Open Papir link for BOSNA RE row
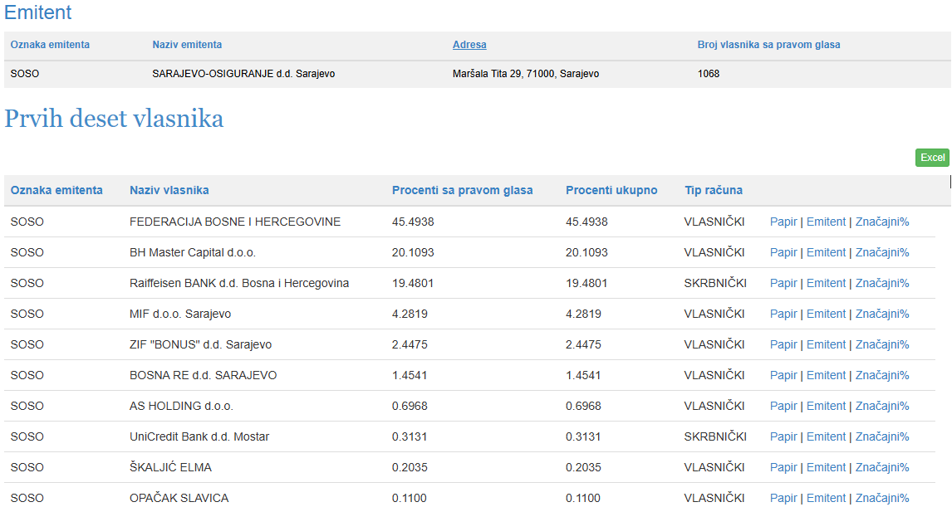 (x=783, y=375)
